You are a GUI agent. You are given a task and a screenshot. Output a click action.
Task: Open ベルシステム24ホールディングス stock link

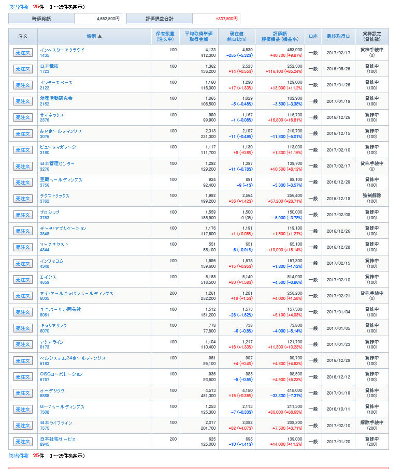pos(73,358)
